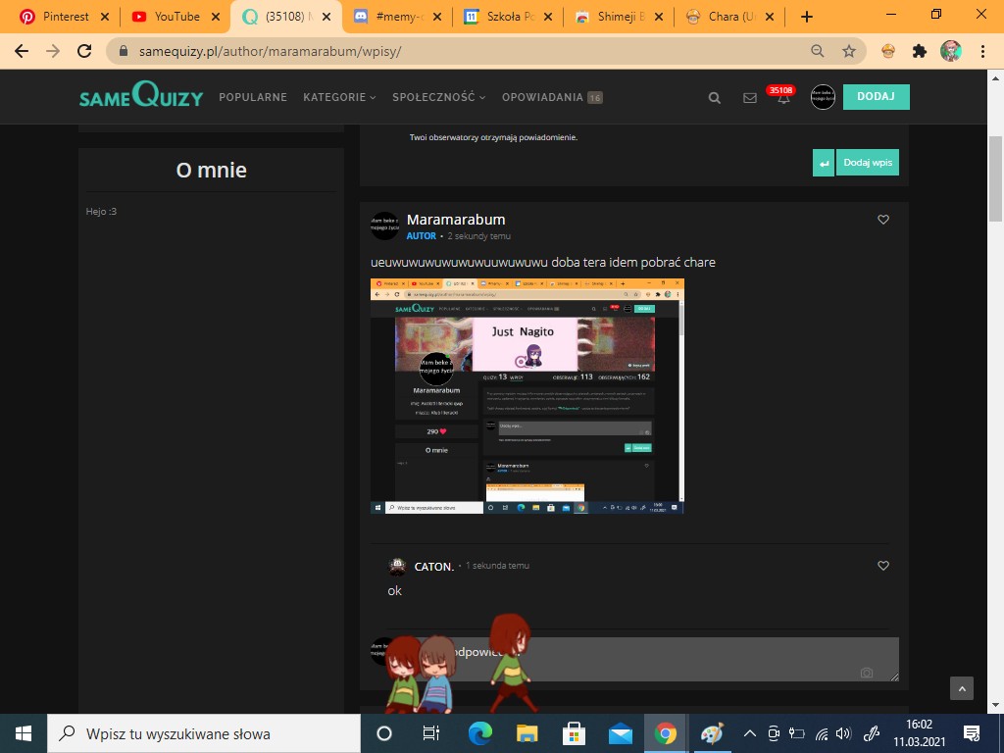The height and width of the screenshot is (753, 1004).
Task: Open the messages envelope icon
Action: [x=750, y=97]
